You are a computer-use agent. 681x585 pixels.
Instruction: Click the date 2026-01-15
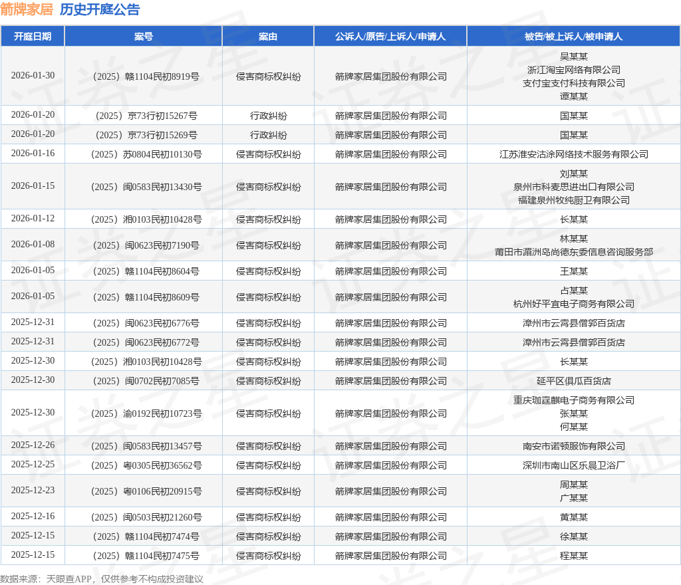33,185
